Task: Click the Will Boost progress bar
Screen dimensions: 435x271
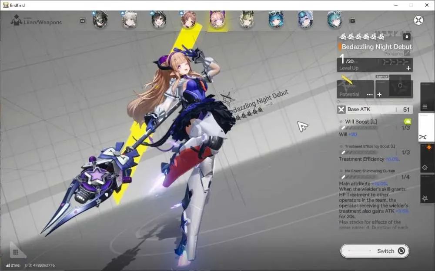Action: pos(359,128)
